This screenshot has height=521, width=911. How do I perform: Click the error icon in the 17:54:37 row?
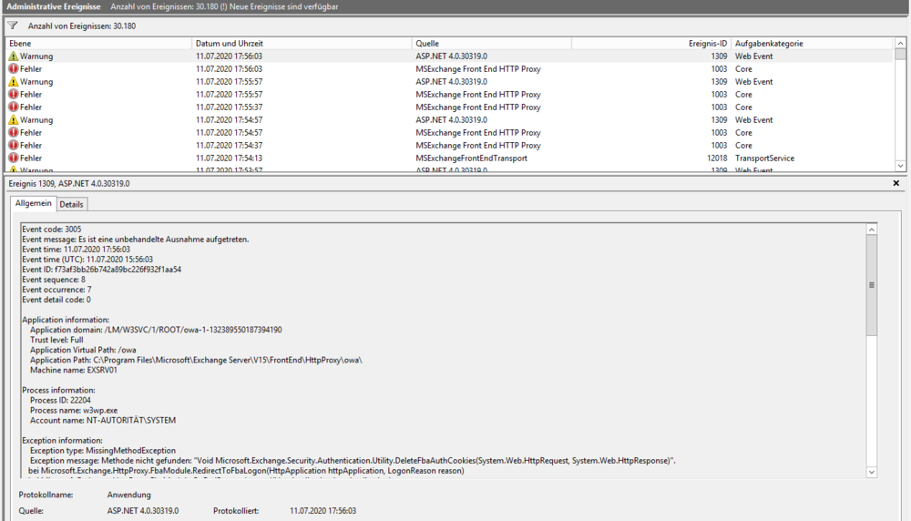pos(13,146)
